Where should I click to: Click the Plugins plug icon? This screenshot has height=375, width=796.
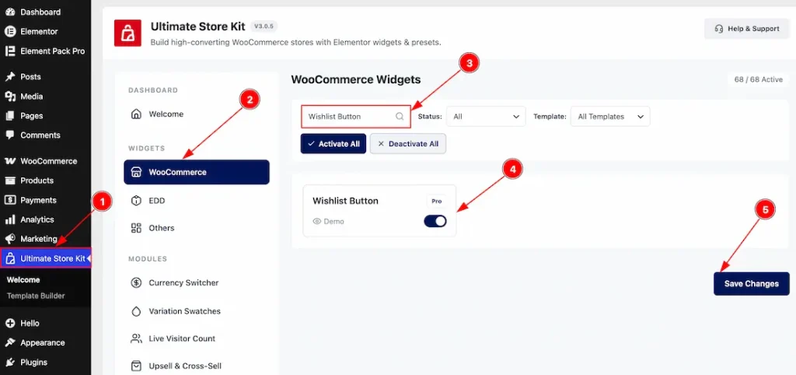point(9,363)
